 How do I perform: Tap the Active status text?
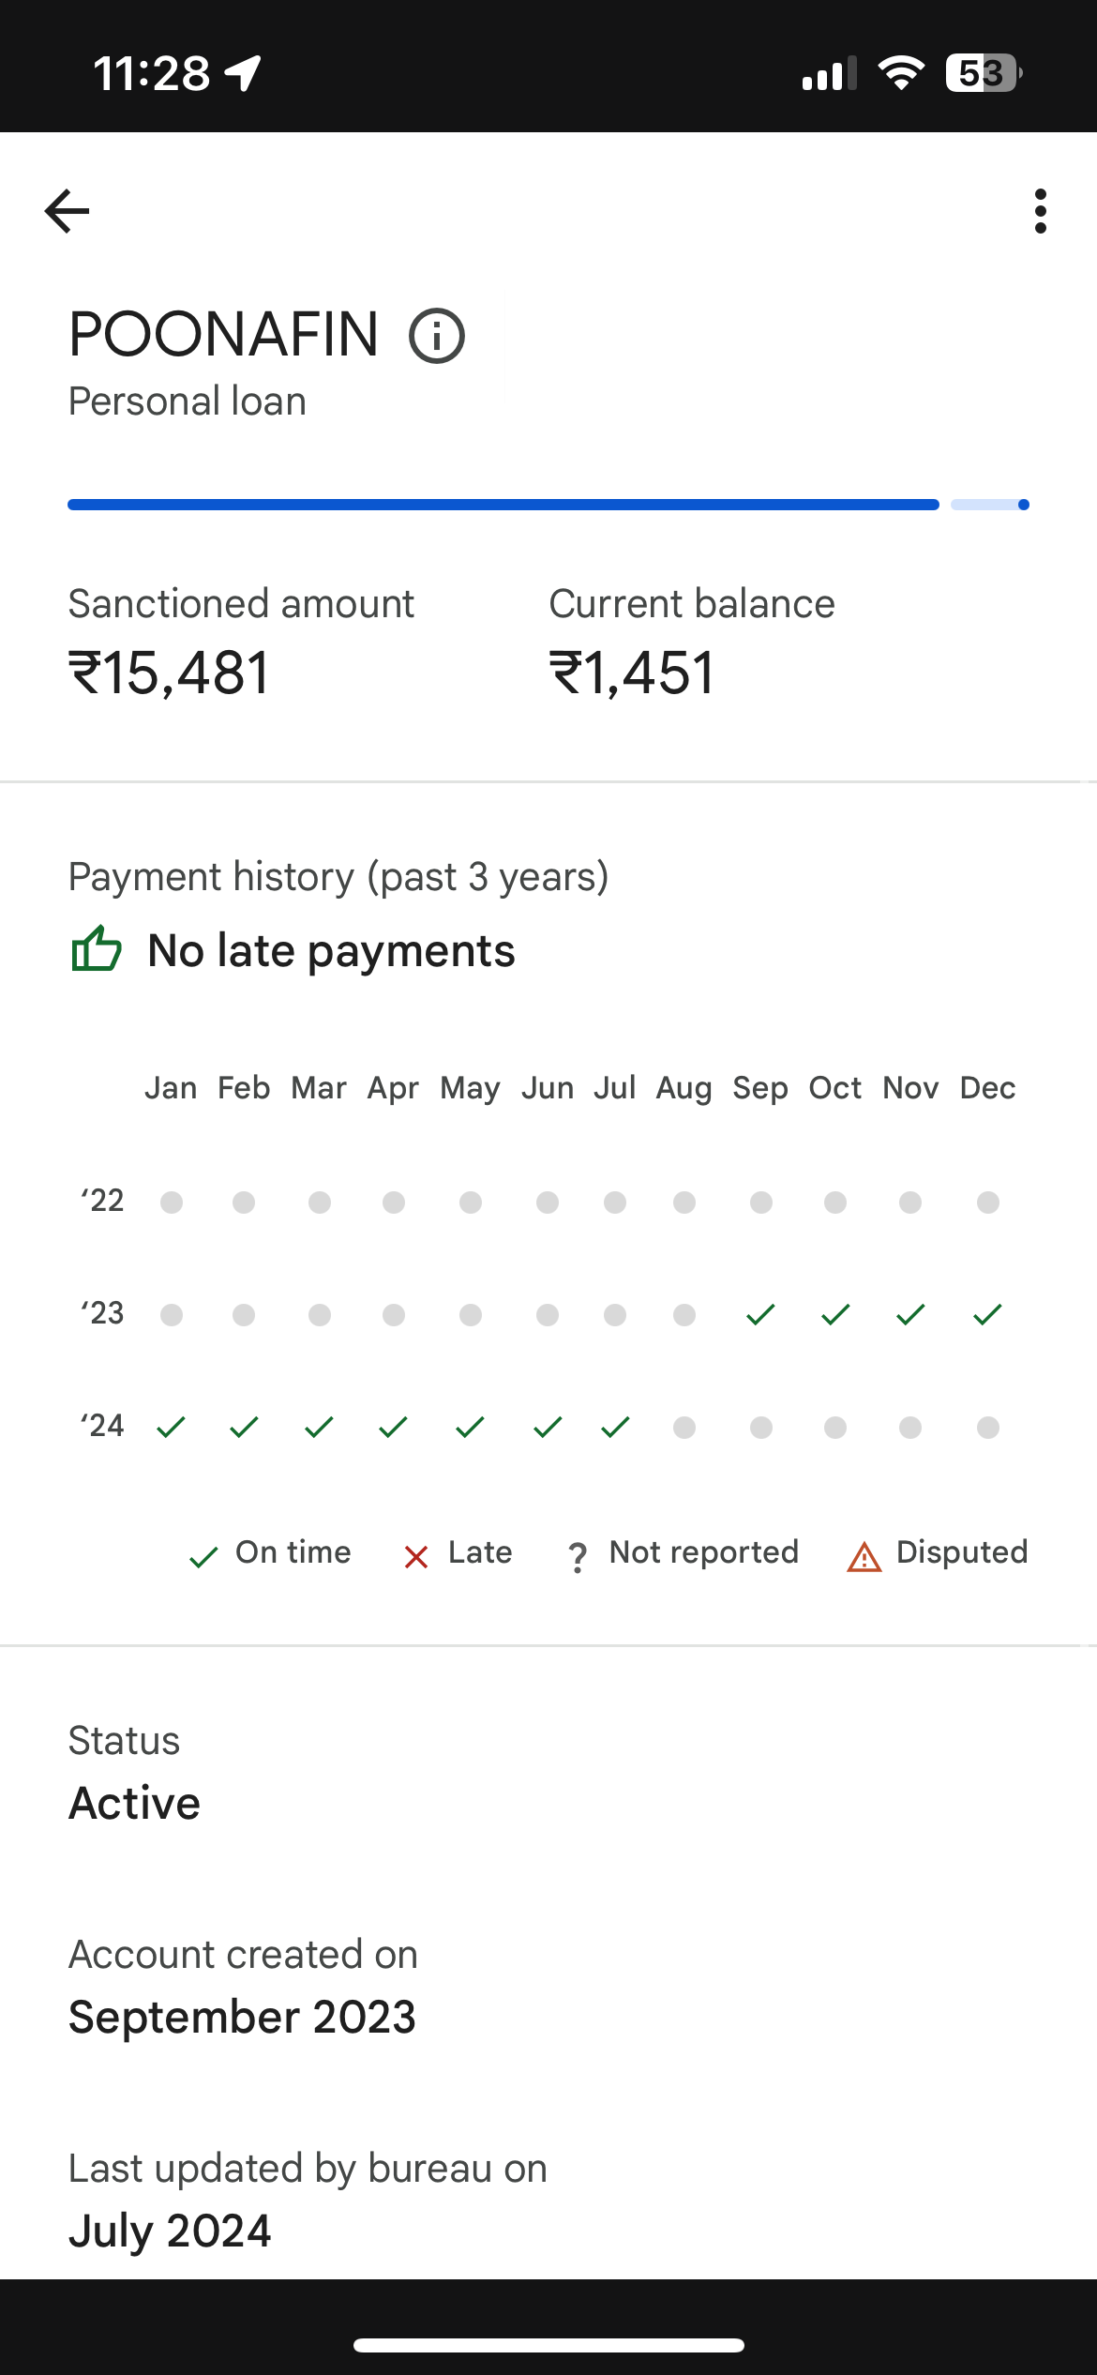pos(135,1803)
